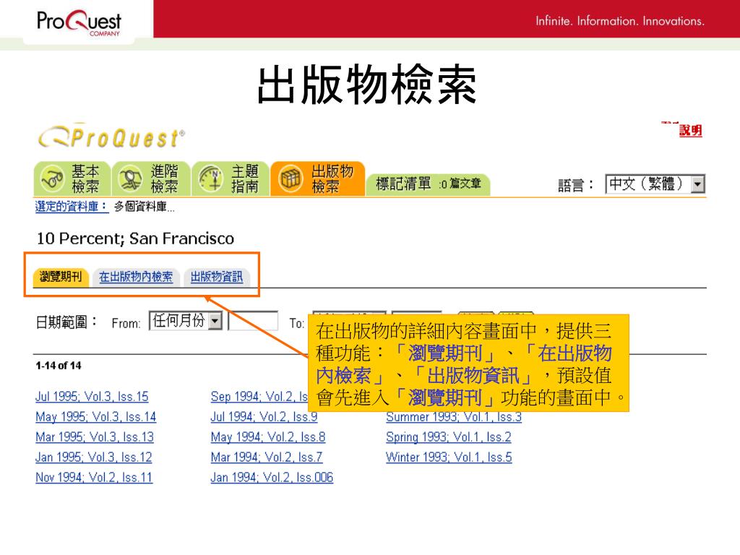Open issue Mar 1995; Vol.3, Iss.13
This screenshot has width=740, height=555.
[x=95, y=437]
